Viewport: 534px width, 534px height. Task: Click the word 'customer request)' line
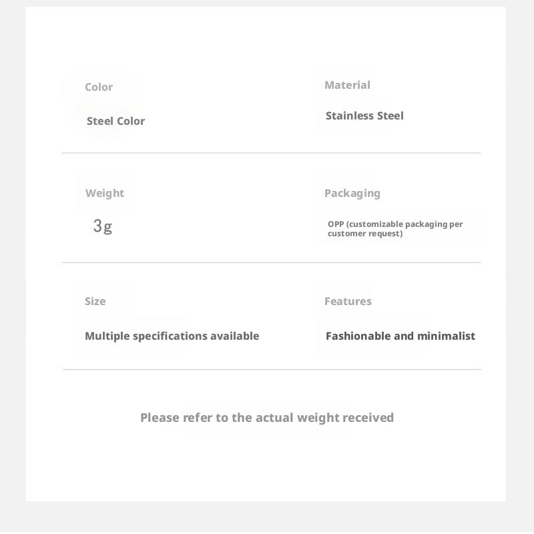pos(365,234)
